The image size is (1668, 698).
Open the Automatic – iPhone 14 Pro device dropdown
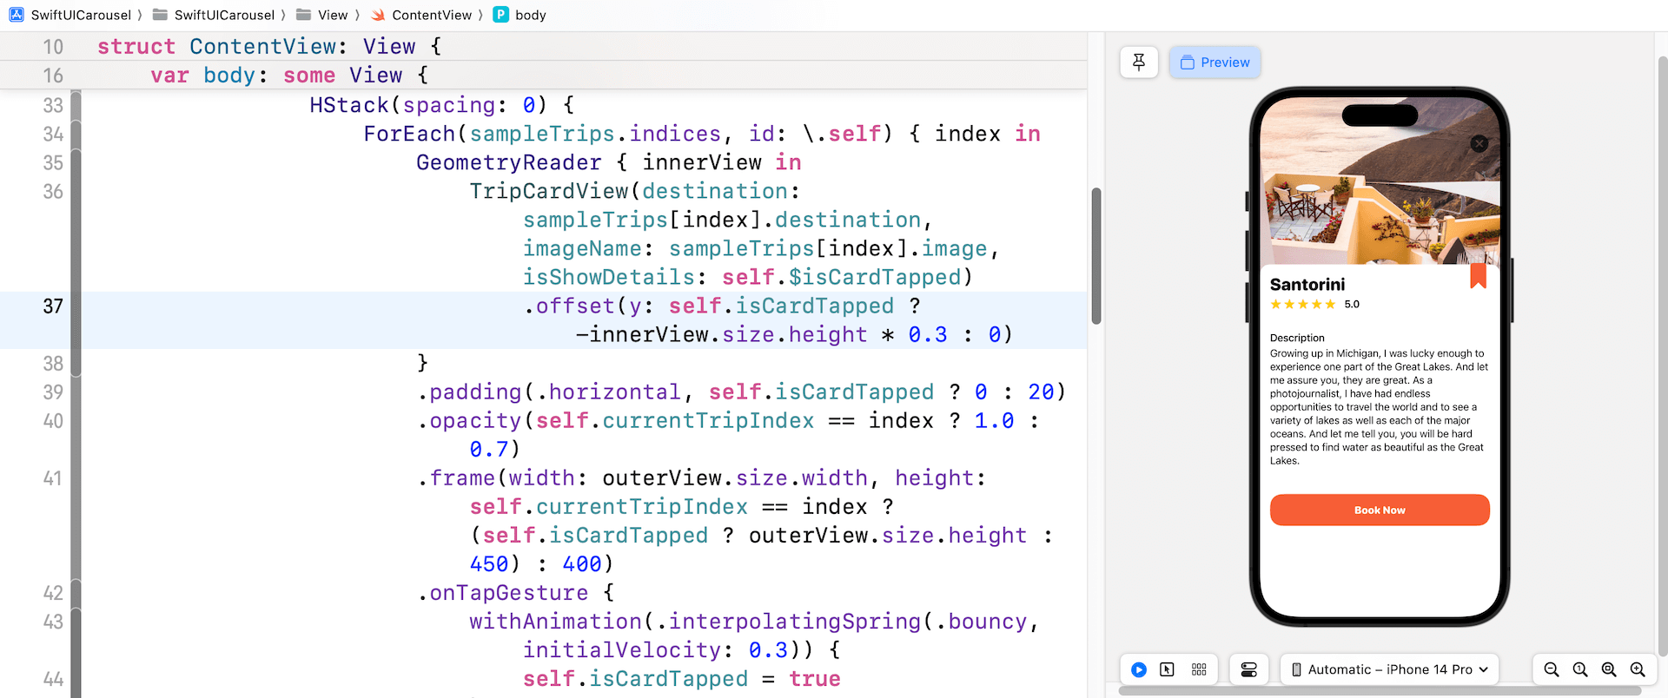(x=1390, y=669)
